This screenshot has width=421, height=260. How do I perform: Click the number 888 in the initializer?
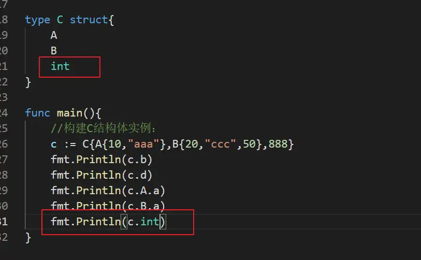(x=278, y=144)
